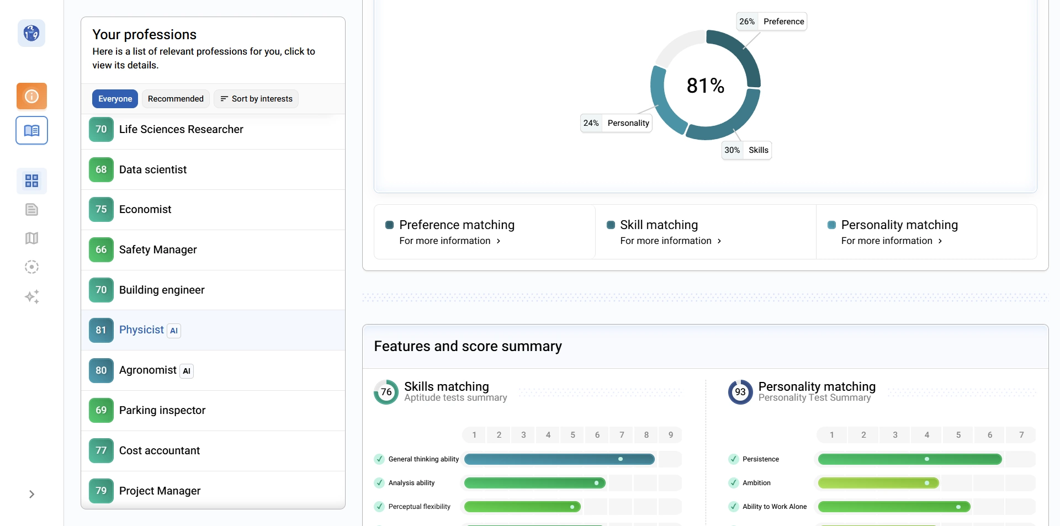1060x526 pixels.
Task: Open Personality matching more information link
Action: pos(892,241)
